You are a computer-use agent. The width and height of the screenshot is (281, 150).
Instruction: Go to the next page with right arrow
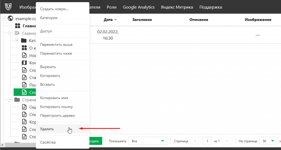coord(227,141)
